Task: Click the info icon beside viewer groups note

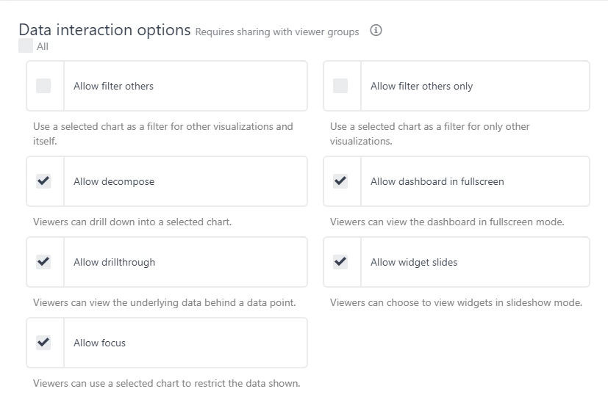Action: pos(376,31)
